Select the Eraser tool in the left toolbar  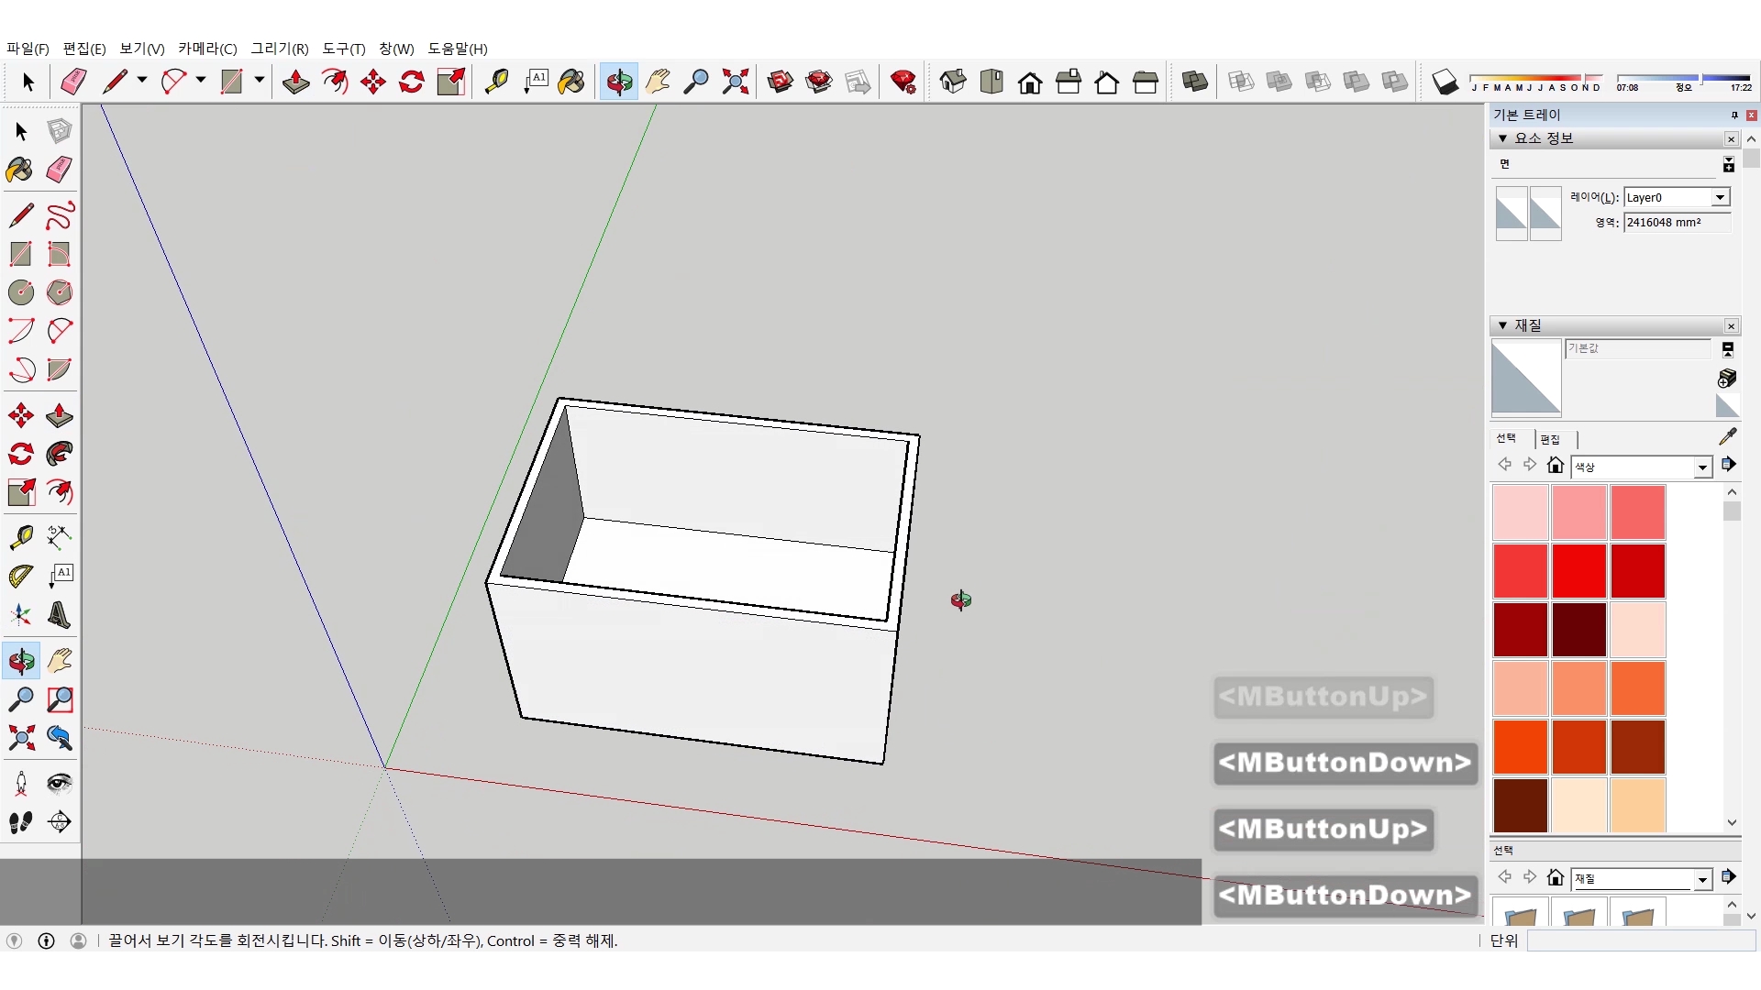click(60, 170)
